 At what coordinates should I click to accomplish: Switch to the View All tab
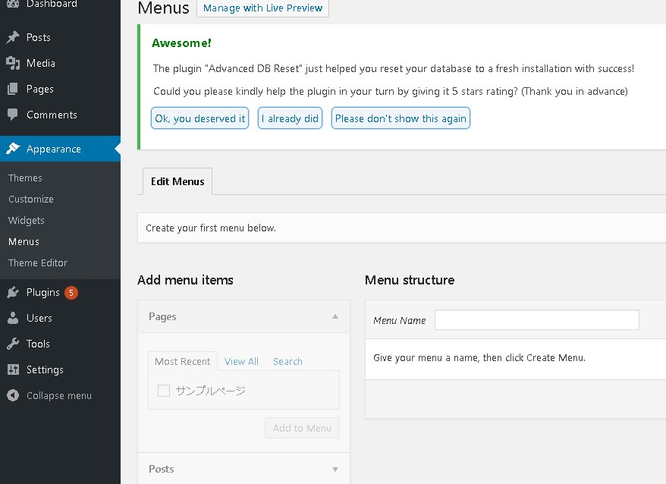point(241,361)
